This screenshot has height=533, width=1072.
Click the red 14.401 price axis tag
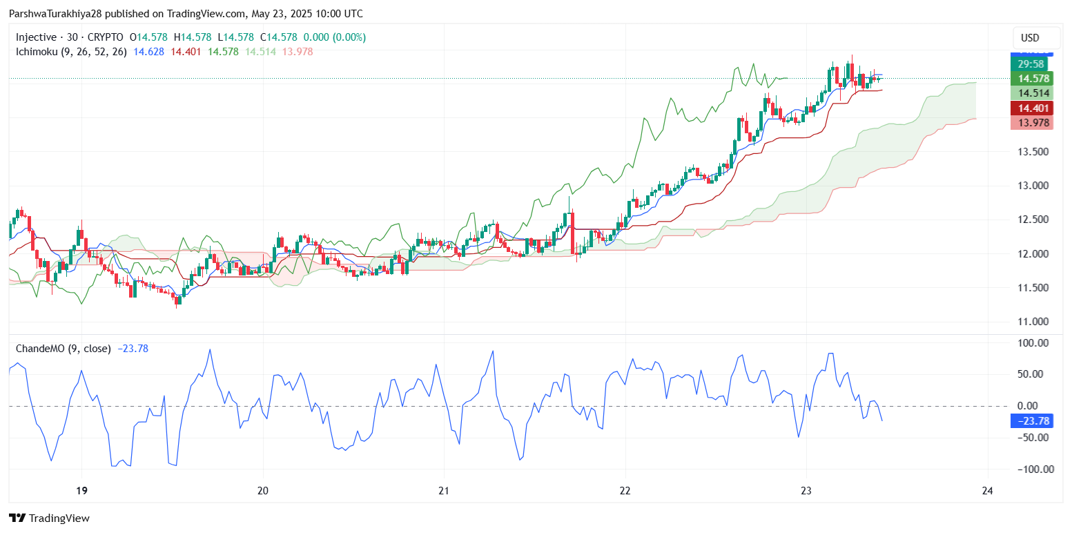pyautogui.click(x=1033, y=108)
